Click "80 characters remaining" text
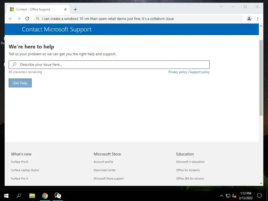Viewport: 268px width, 201px height. pos(25,72)
